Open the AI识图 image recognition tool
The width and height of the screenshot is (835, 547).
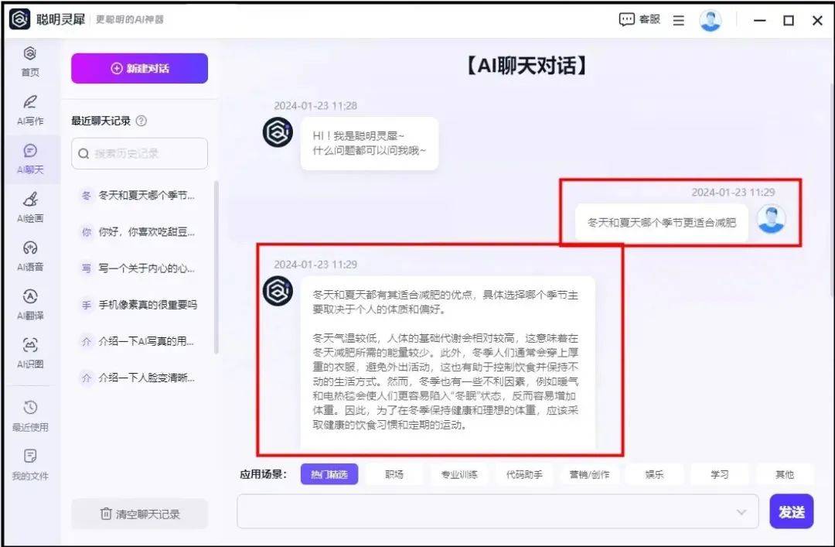point(30,353)
